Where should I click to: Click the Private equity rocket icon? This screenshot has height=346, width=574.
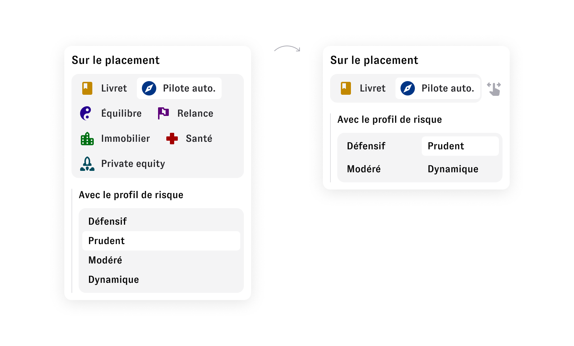87,164
